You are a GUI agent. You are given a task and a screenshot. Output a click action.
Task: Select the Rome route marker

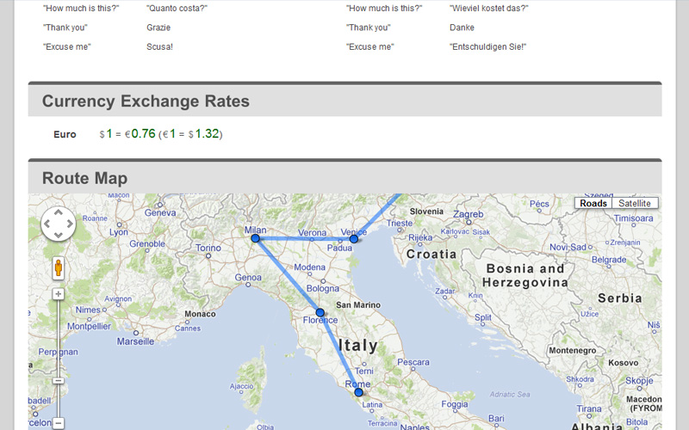click(358, 392)
